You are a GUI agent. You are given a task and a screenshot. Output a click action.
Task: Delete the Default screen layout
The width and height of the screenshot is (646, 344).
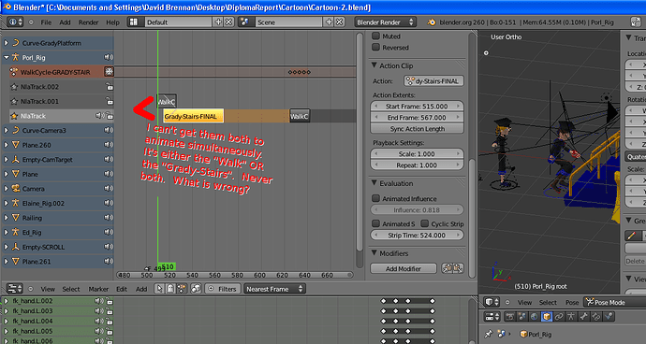coord(228,21)
